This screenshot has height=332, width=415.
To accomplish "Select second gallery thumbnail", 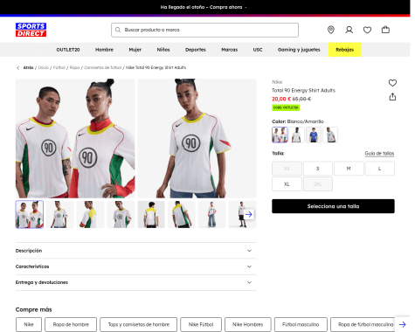I will click(x=59, y=214).
